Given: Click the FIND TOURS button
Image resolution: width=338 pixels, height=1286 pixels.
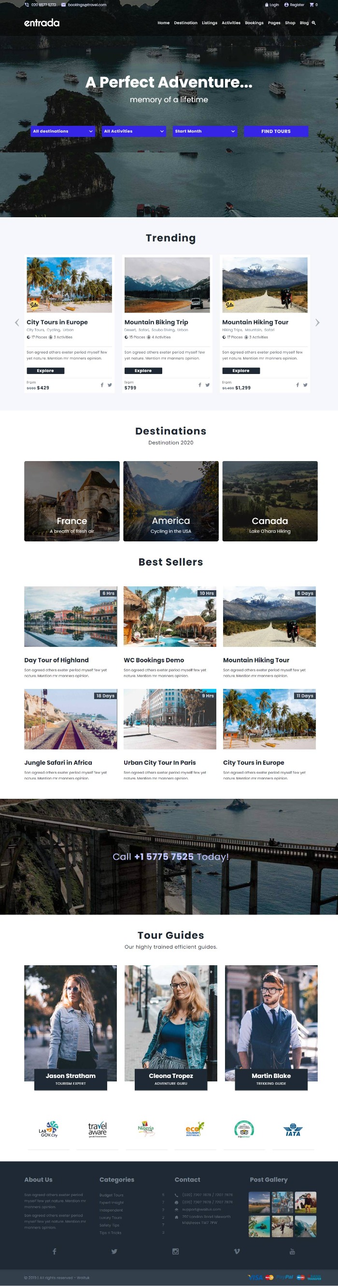Looking at the screenshot, I should [276, 131].
